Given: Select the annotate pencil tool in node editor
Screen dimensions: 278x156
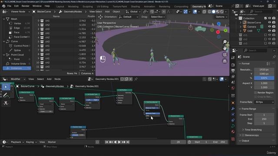Looking at the screenshot, I should click(x=6, y=95).
